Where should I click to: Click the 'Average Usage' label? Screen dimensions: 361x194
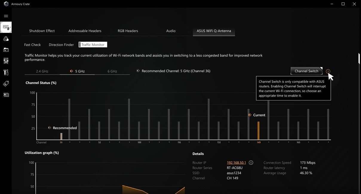[275, 173]
